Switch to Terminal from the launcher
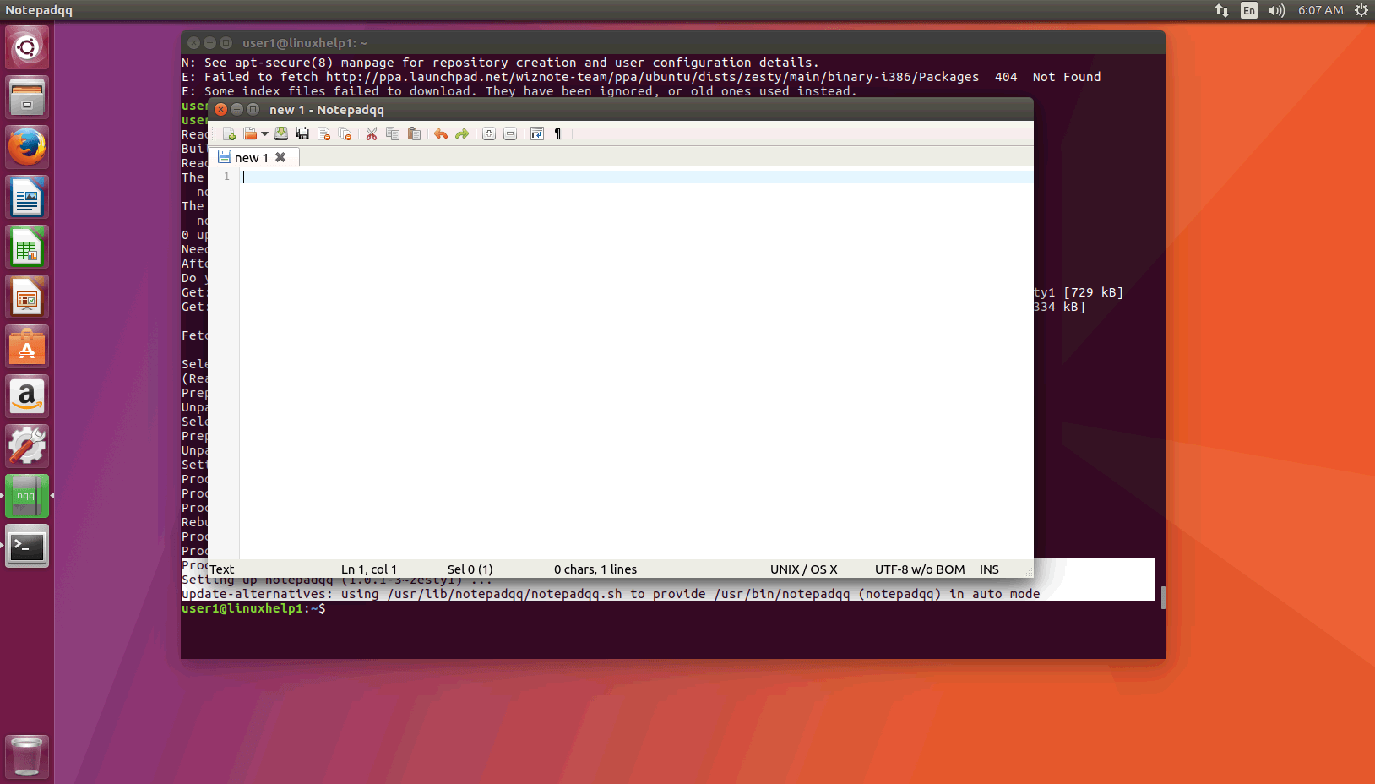Image resolution: width=1375 pixels, height=784 pixels. (27, 546)
